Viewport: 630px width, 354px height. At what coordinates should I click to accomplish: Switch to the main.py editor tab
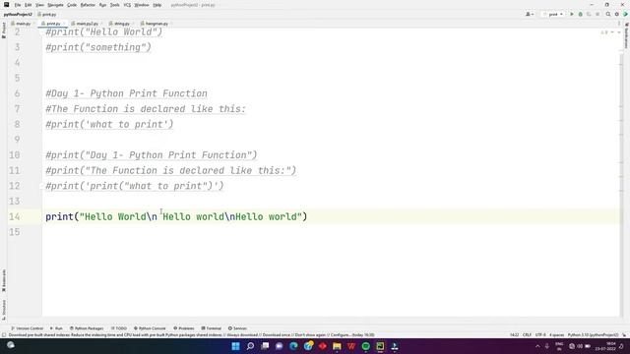point(23,24)
